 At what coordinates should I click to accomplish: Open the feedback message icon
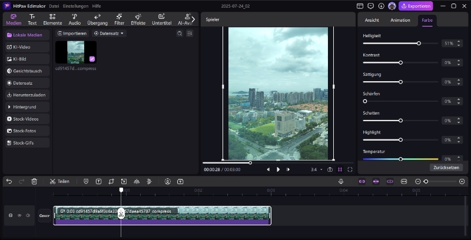pos(371,6)
